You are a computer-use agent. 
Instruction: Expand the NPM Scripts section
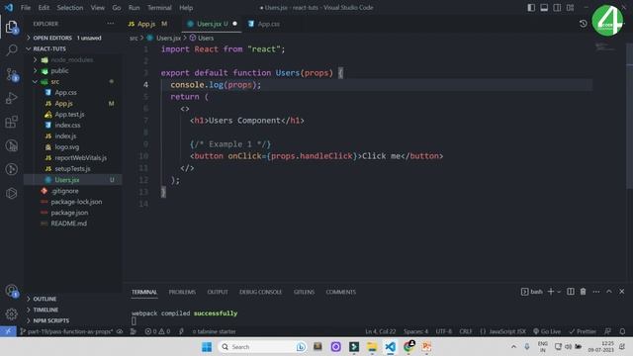72,320
